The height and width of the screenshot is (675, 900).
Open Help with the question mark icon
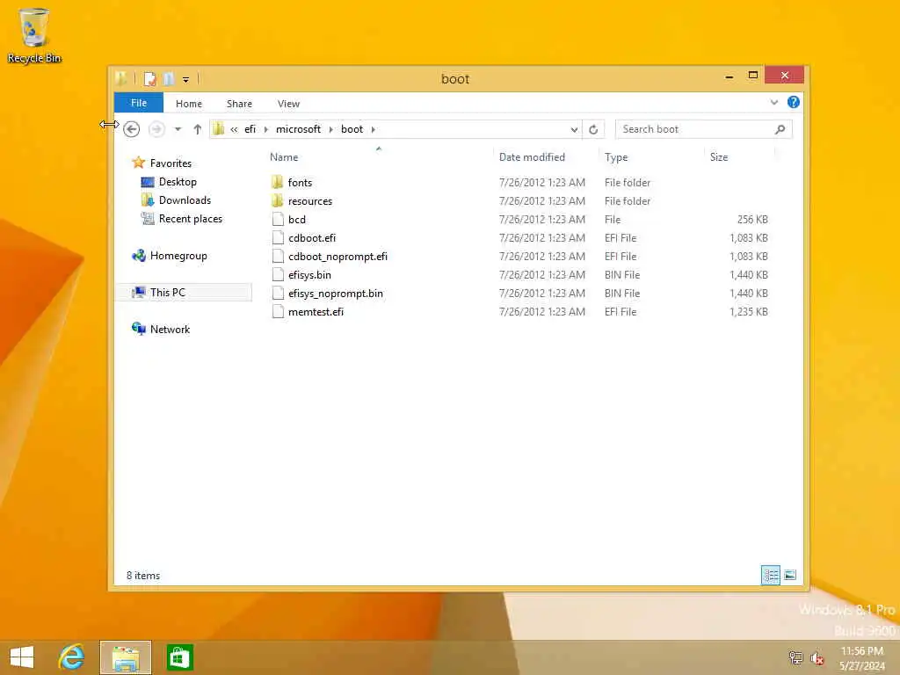794,102
